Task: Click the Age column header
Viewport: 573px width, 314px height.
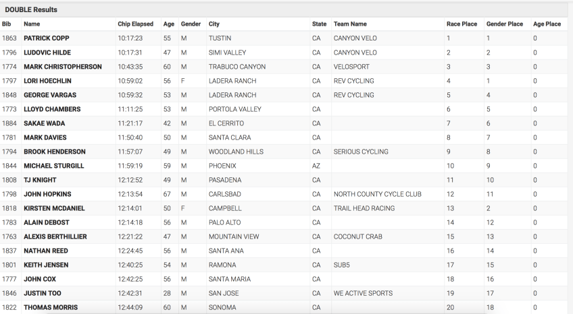Action: [168, 24]
